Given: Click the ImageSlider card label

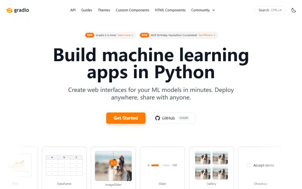Looking at the screenshot, I should (113, 184).
